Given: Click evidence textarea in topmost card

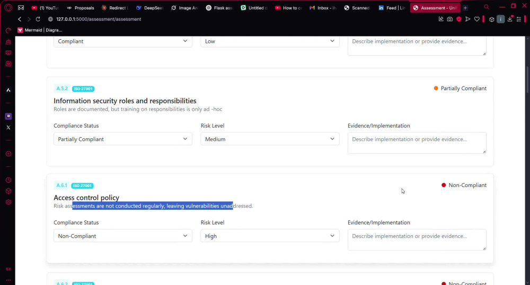Looking at the screenshot, I should [x=417, y=46].
